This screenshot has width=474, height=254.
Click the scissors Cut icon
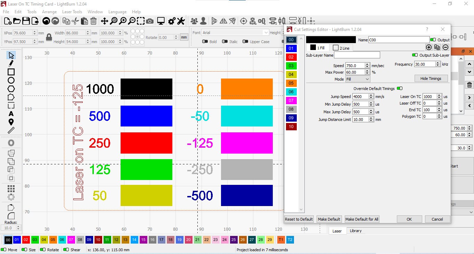(75, 21)
